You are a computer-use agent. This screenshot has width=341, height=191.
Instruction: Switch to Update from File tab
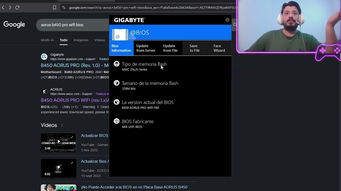170,48
